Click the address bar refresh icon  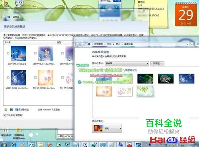191,44
